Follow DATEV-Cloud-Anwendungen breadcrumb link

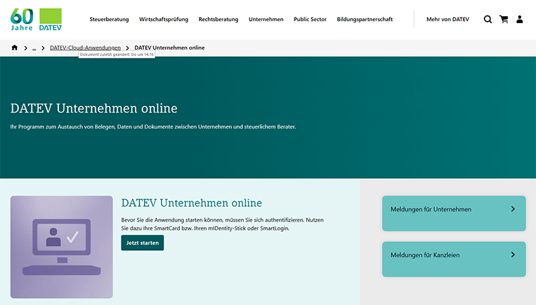coord(85,48)
